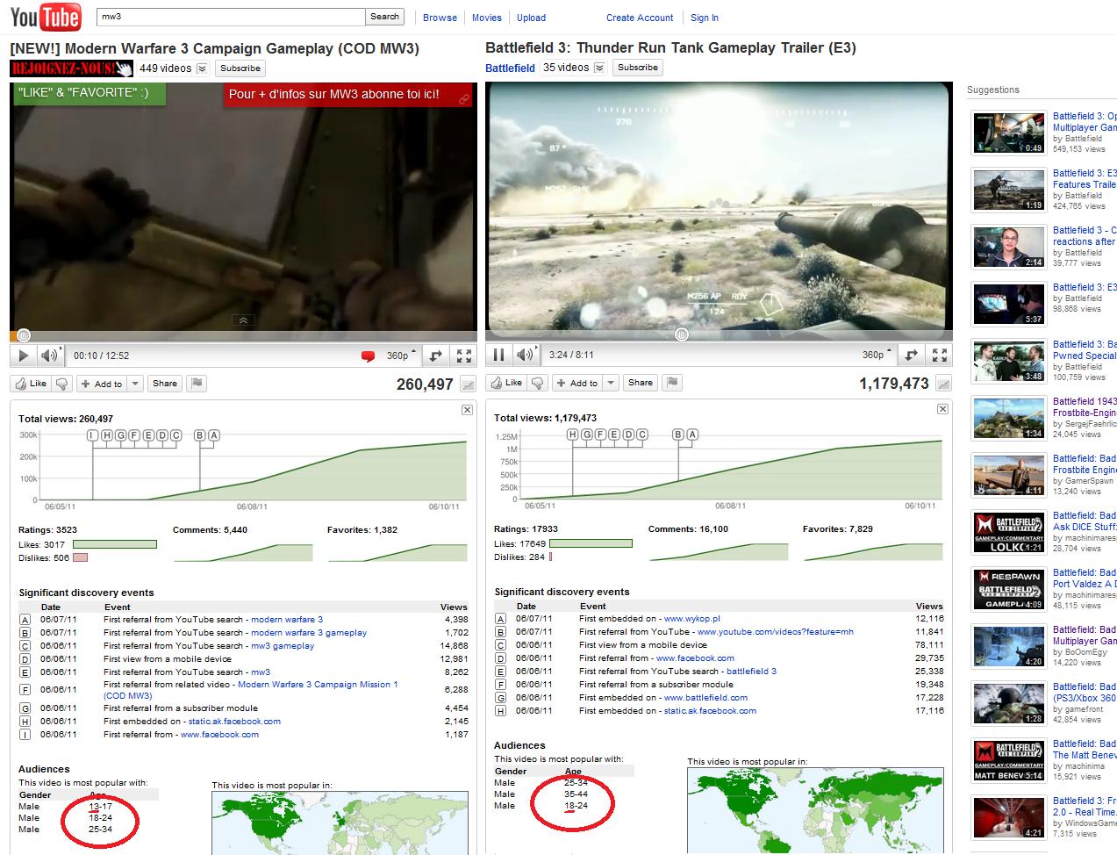Open www.battlefield.com embed link
1117x855 pixels.
(705, 697)
